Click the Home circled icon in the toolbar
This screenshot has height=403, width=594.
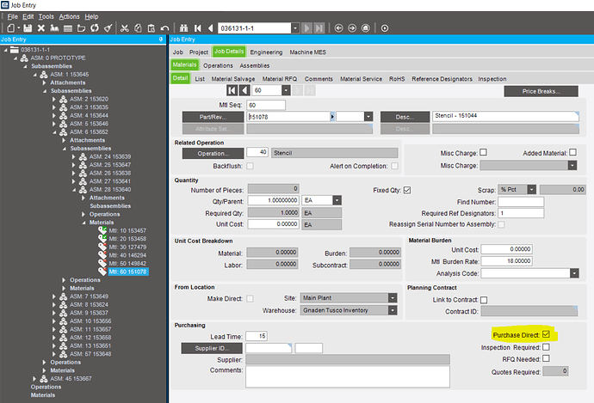point(366,28)
